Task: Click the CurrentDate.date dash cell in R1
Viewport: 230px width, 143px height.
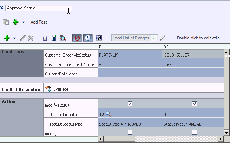Action: pos(130,72)
